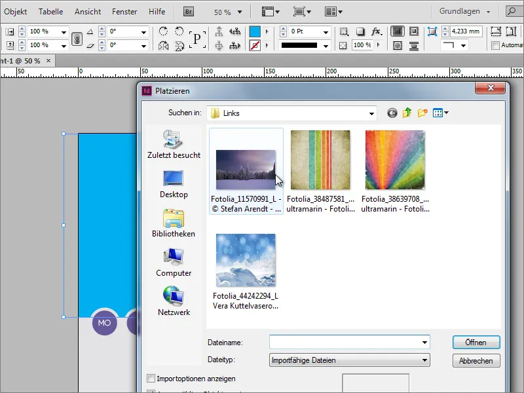
Task: Click the fit frame to content icon
Action: click(512, 31)
